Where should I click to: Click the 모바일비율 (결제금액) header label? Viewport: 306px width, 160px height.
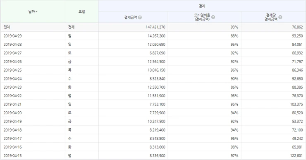tap(202, 17)
